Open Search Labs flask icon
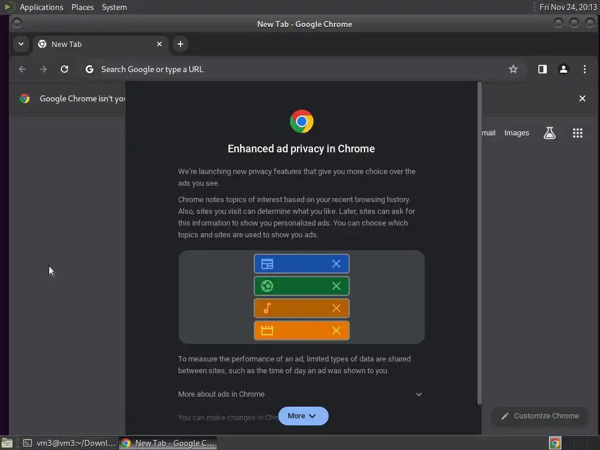Viewport: 600px width, 450px height. coord(550,133)
